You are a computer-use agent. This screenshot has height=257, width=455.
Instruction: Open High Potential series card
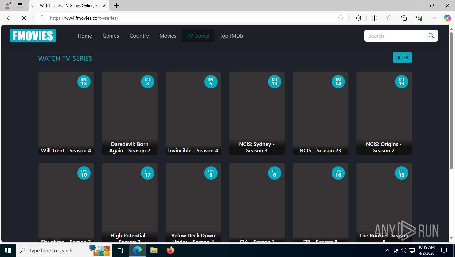coord(130,203)
